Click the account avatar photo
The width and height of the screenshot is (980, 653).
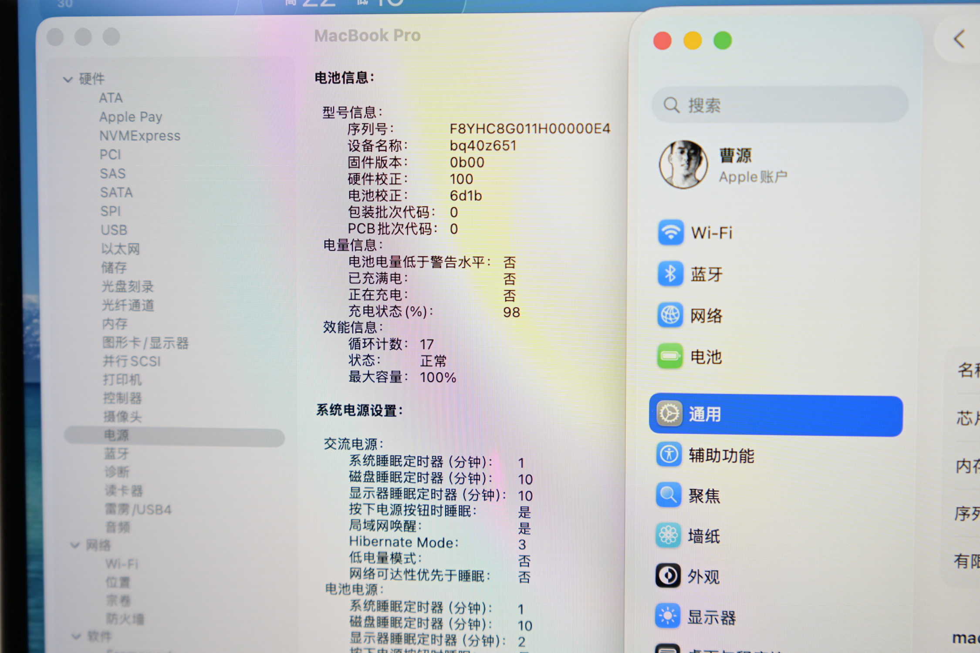point(683,165)
